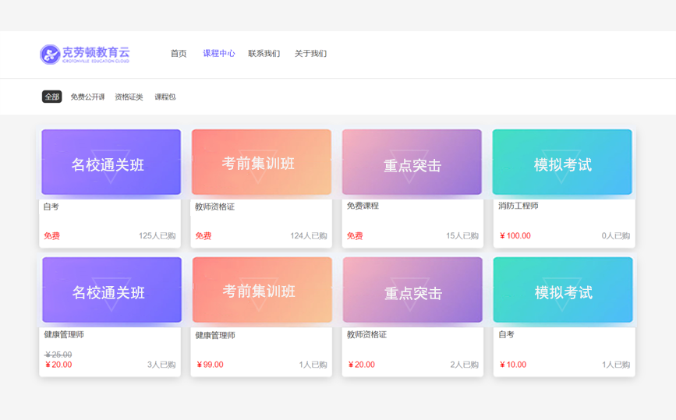Screen dimensions: 676x420
Task: Select 模拟考试 banner for 消防工程师 course
Action: click(562, 163)
